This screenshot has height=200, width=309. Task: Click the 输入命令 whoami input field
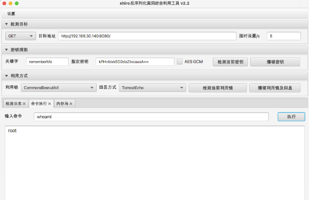coord(151,117)
